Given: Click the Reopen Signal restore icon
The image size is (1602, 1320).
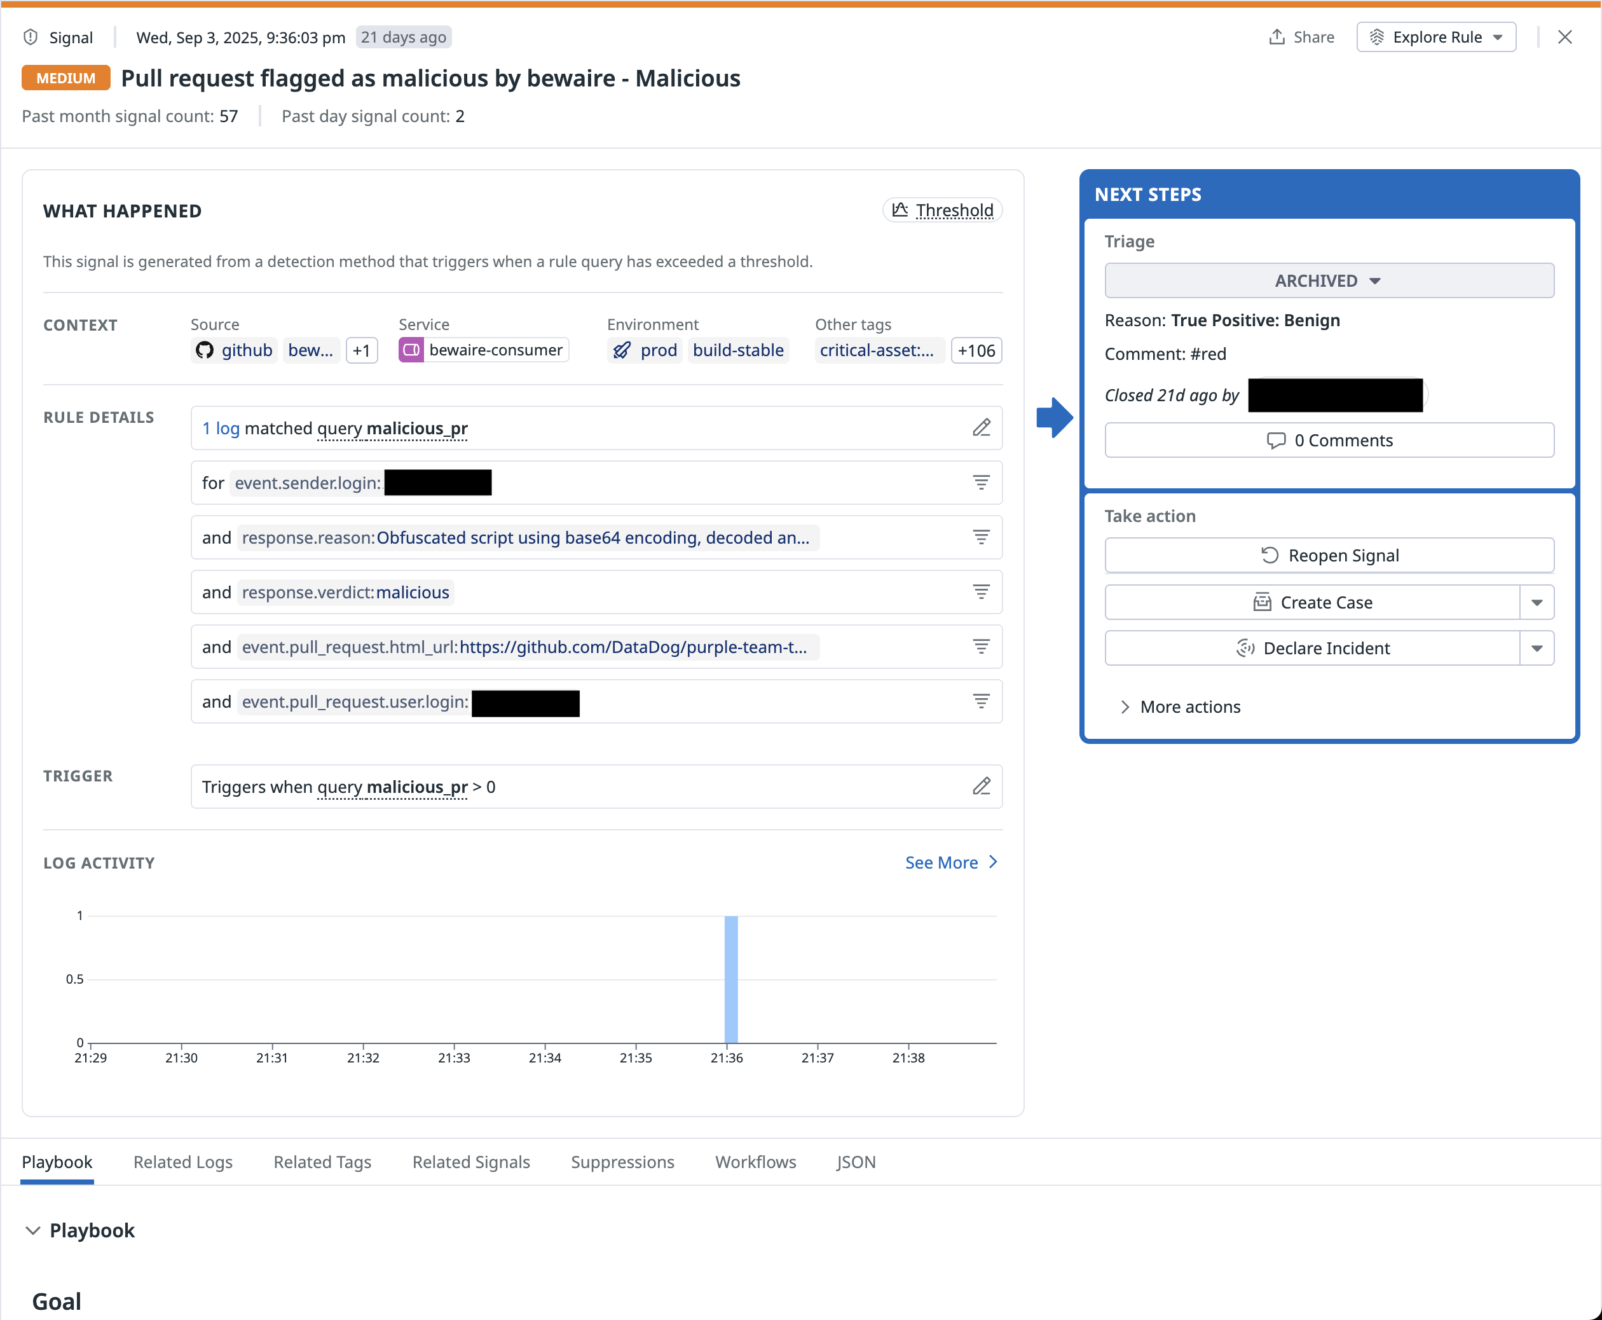Looking at the screenshot, I should pos(1270,555).
